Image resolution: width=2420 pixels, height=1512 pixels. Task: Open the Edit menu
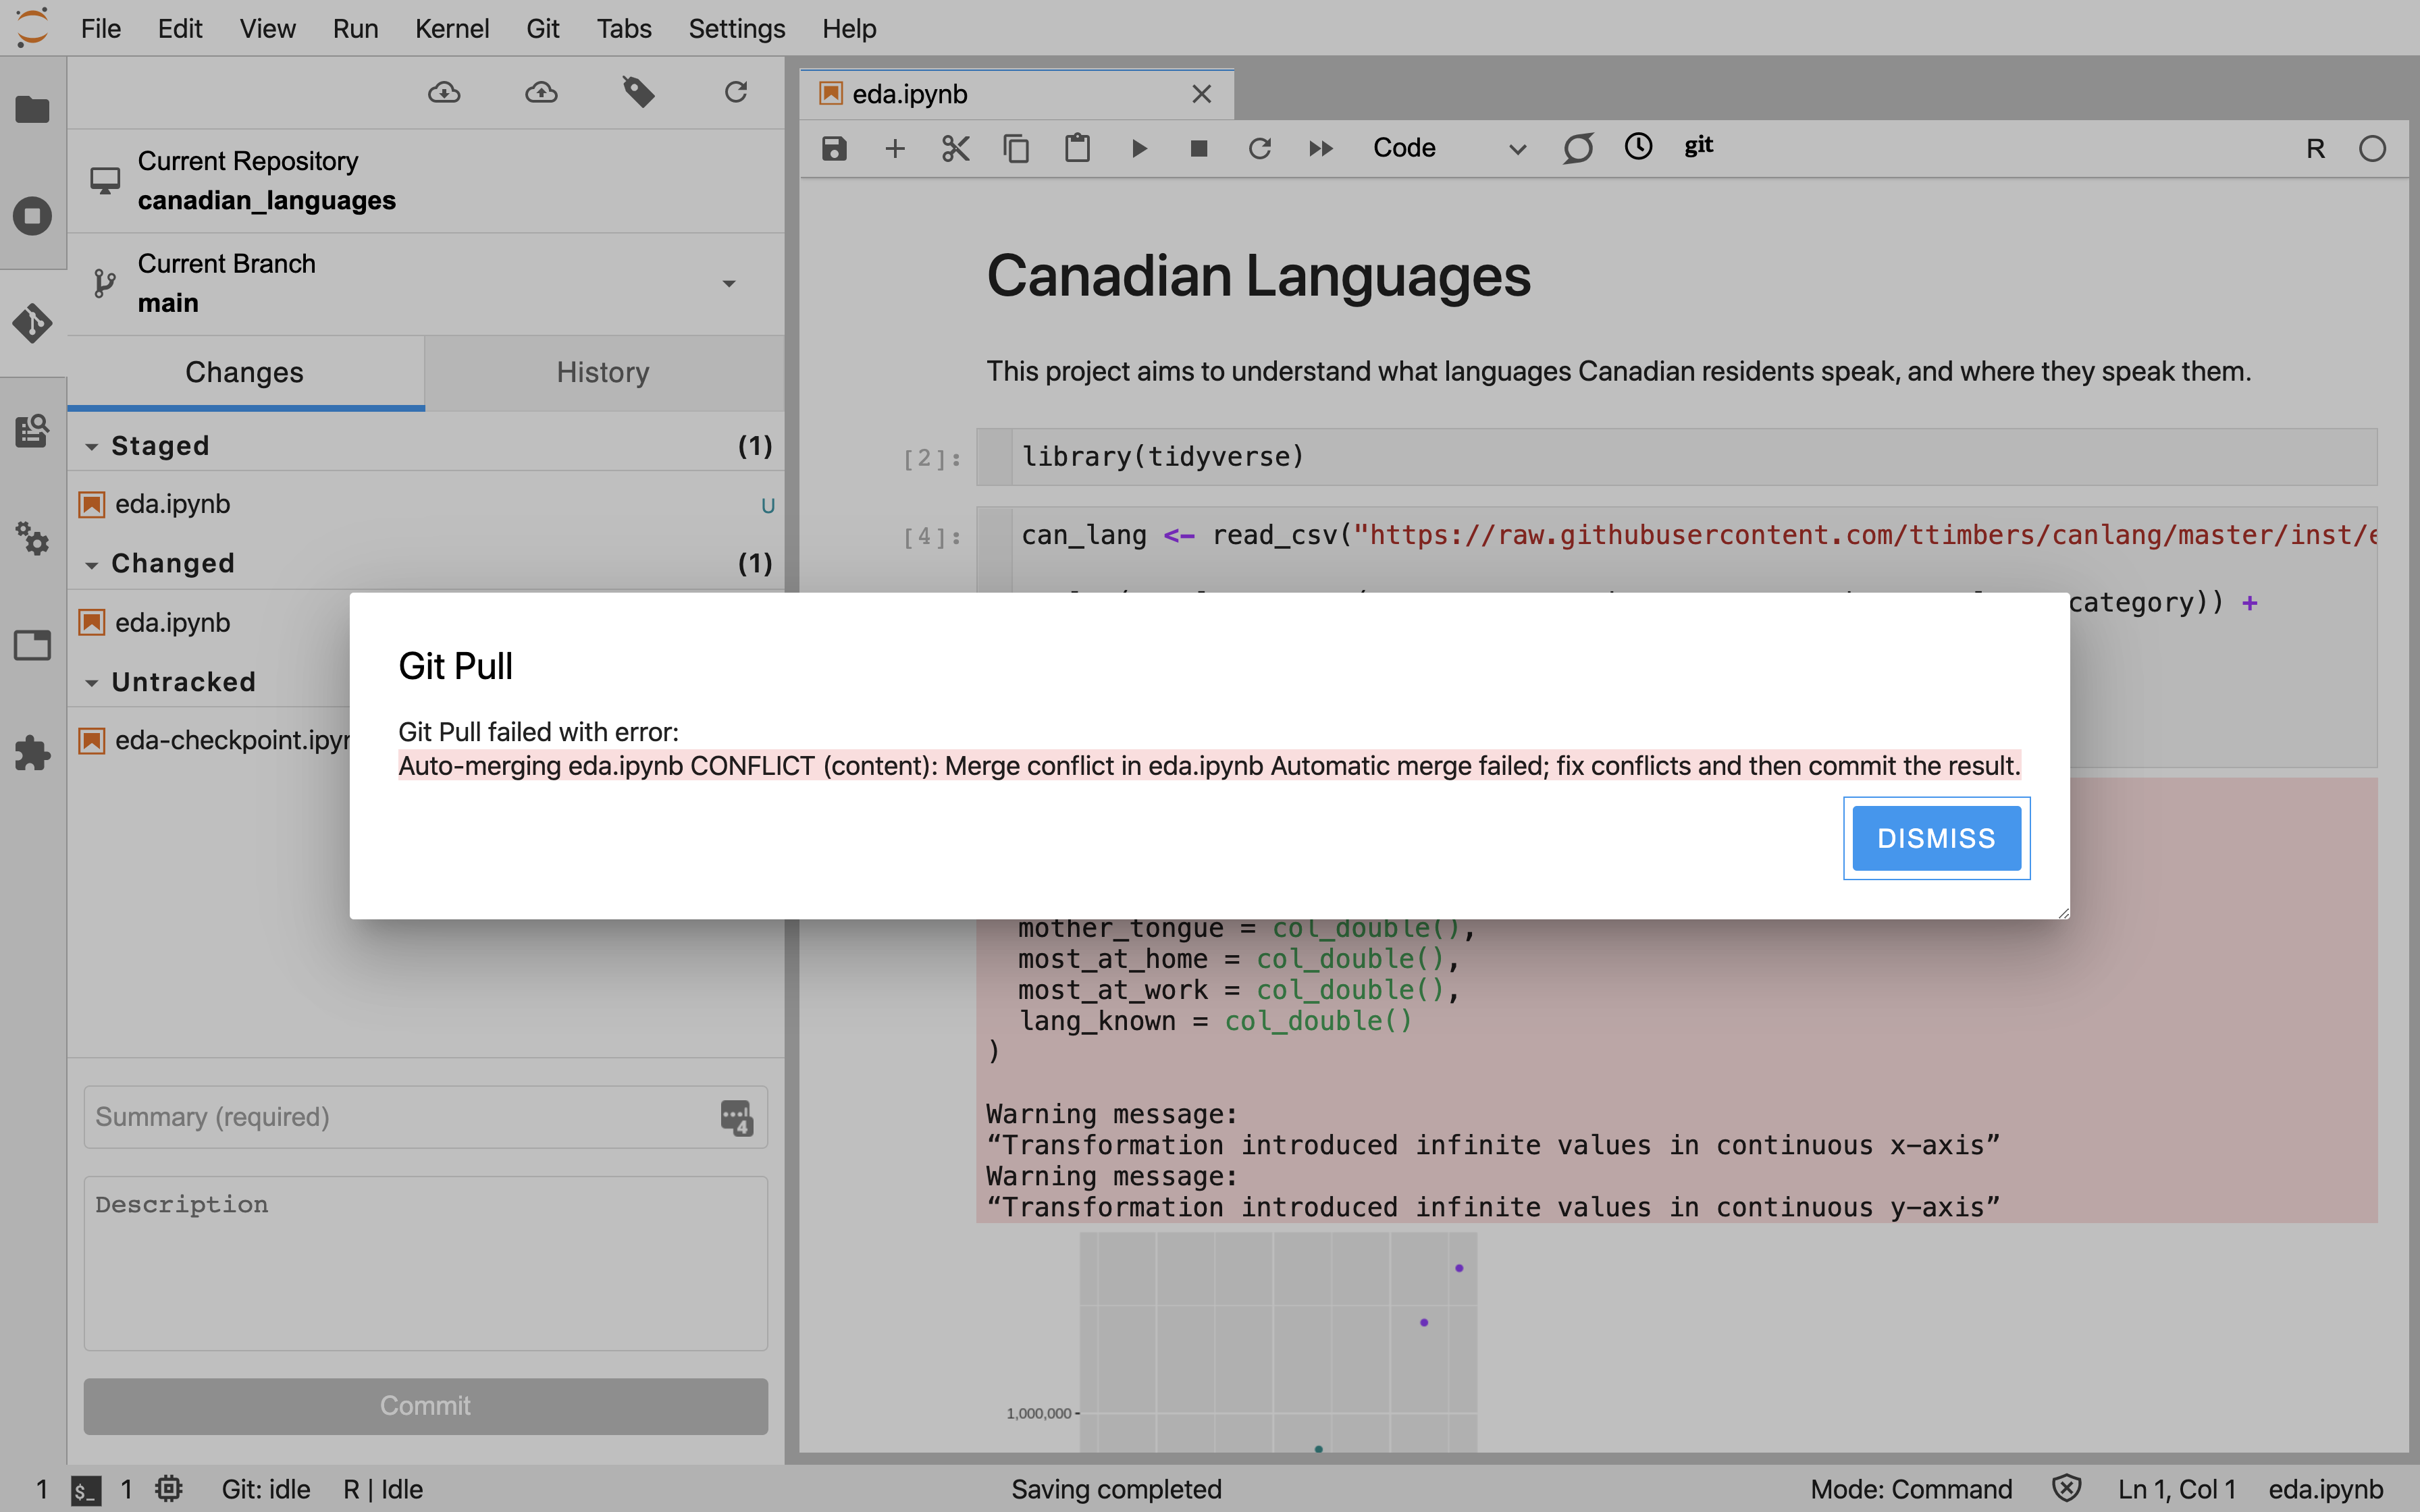tap(180, 28)
